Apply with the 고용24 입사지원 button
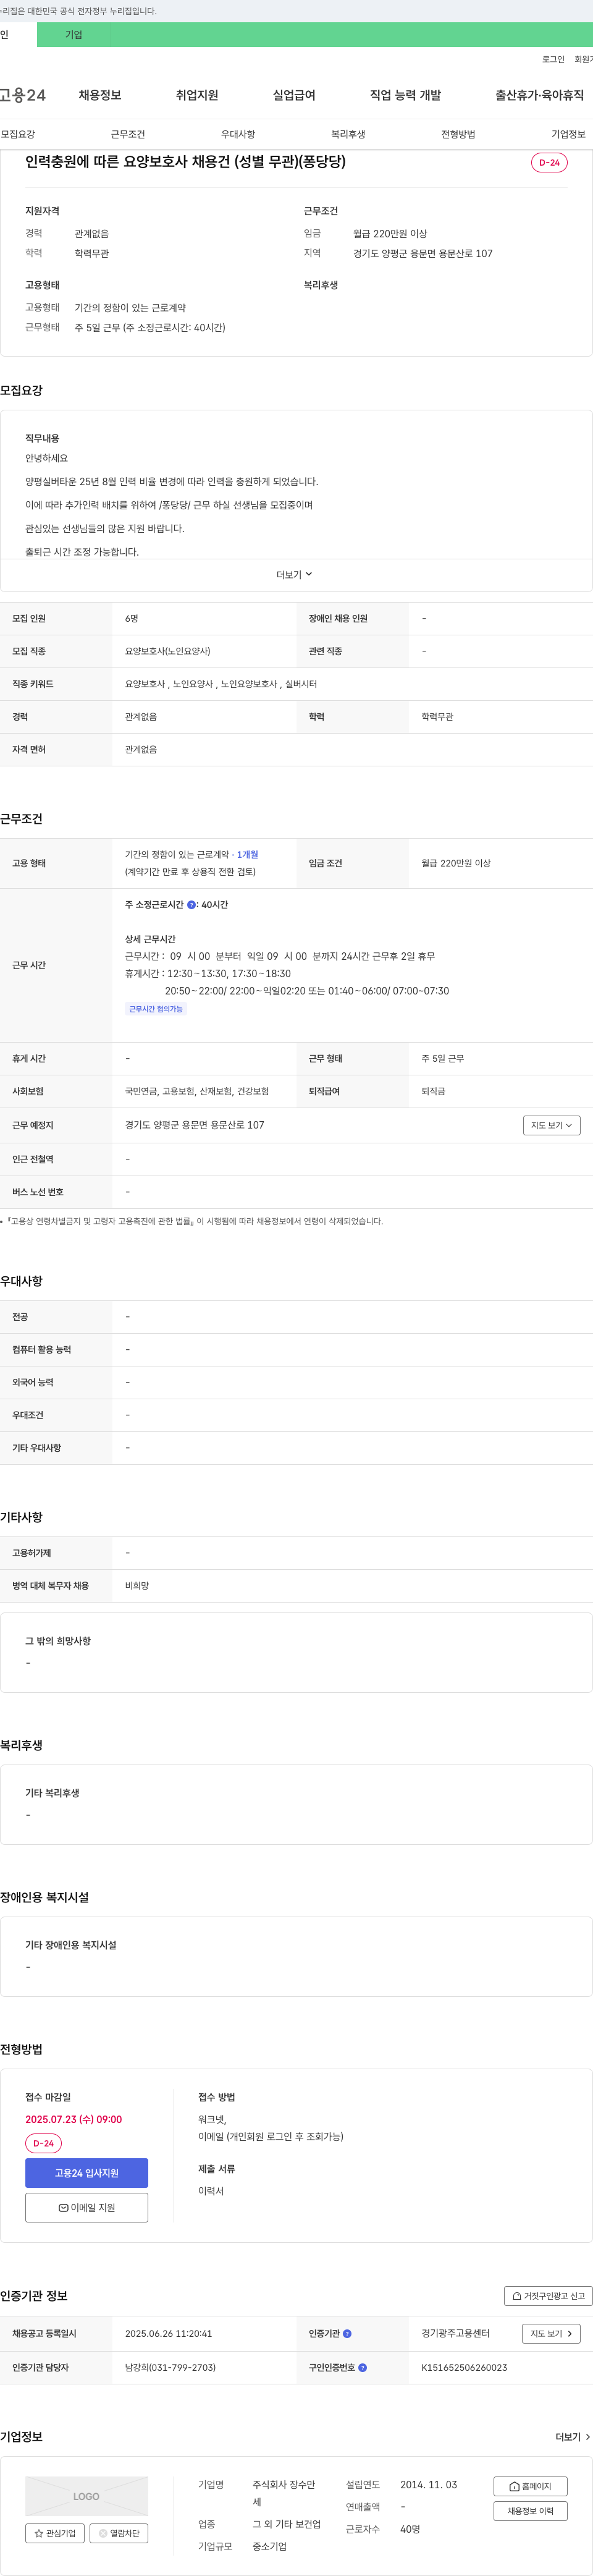 [x=86, y=2173]
